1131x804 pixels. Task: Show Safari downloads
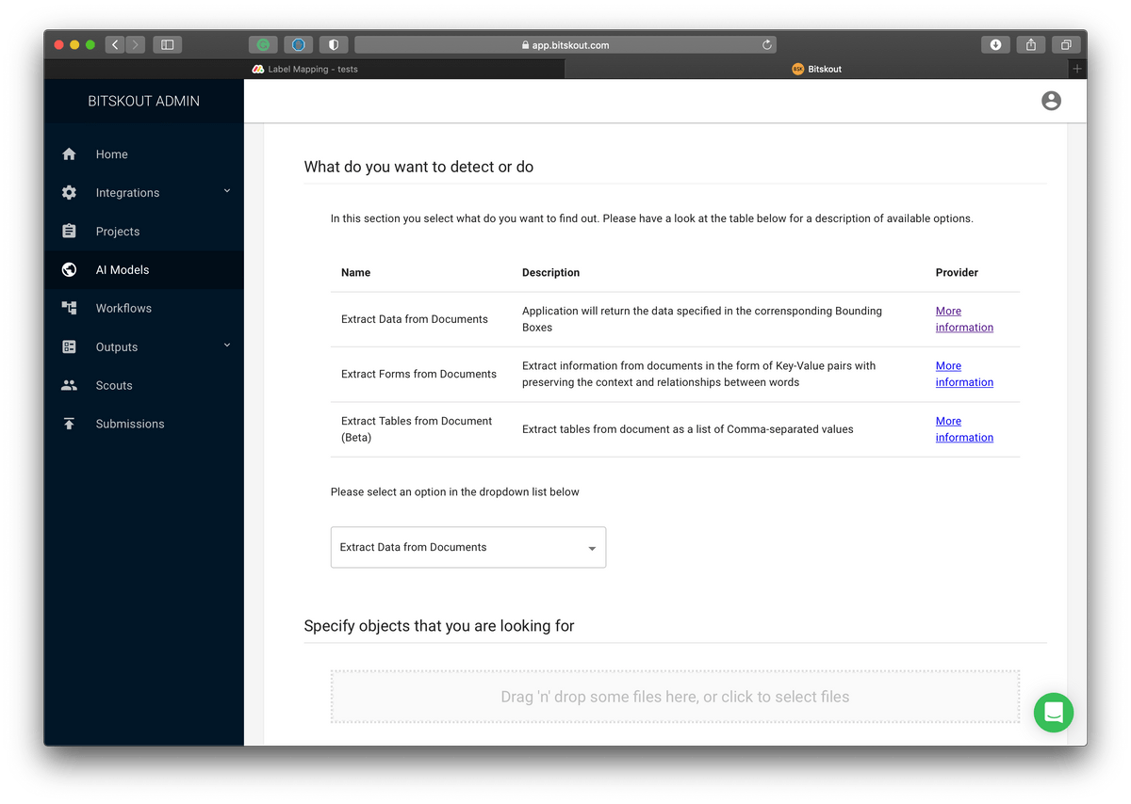click(995, 44)
